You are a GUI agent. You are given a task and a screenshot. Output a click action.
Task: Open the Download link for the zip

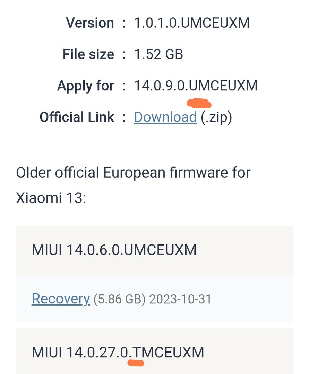165,117
